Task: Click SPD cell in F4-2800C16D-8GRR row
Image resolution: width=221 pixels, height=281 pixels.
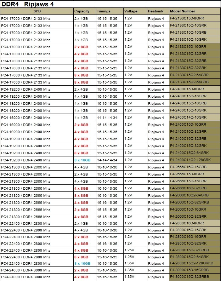Action: 37,223
